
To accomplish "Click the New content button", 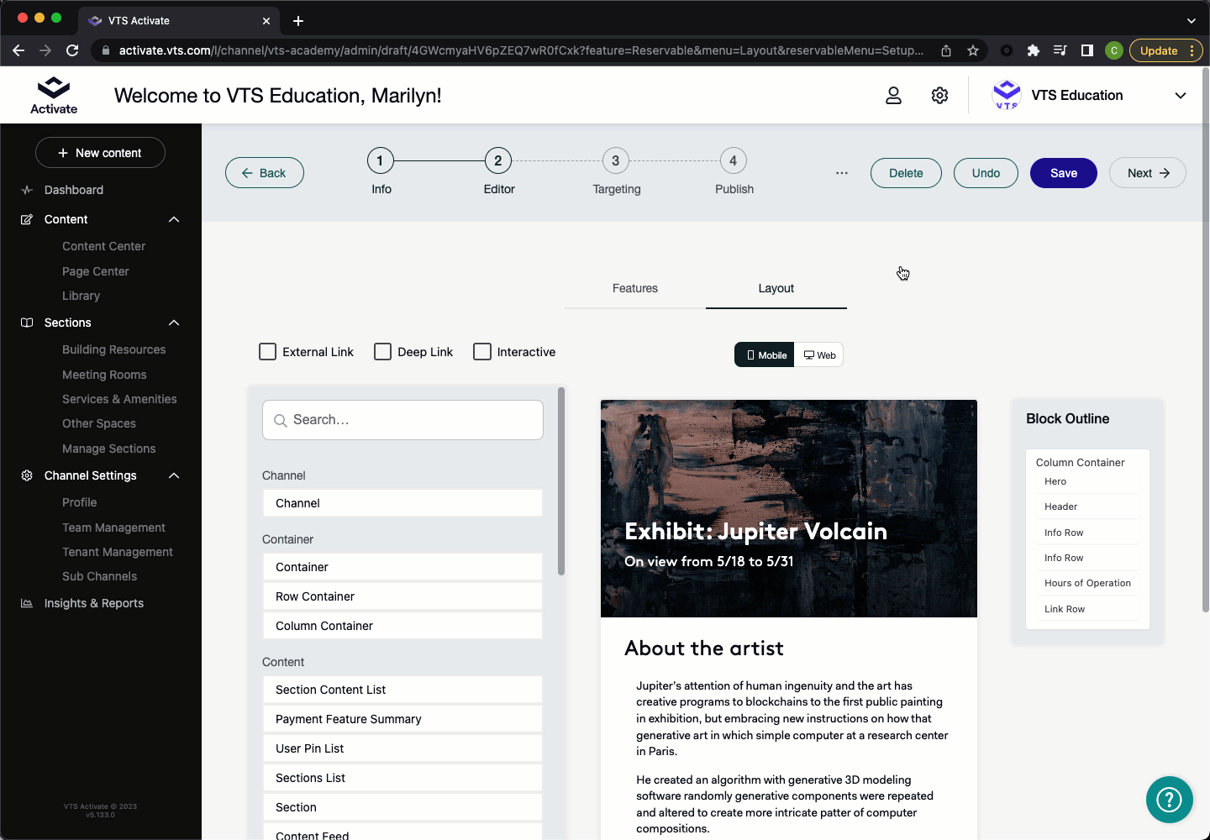I will pyautogui.click(x=100, y=153).
